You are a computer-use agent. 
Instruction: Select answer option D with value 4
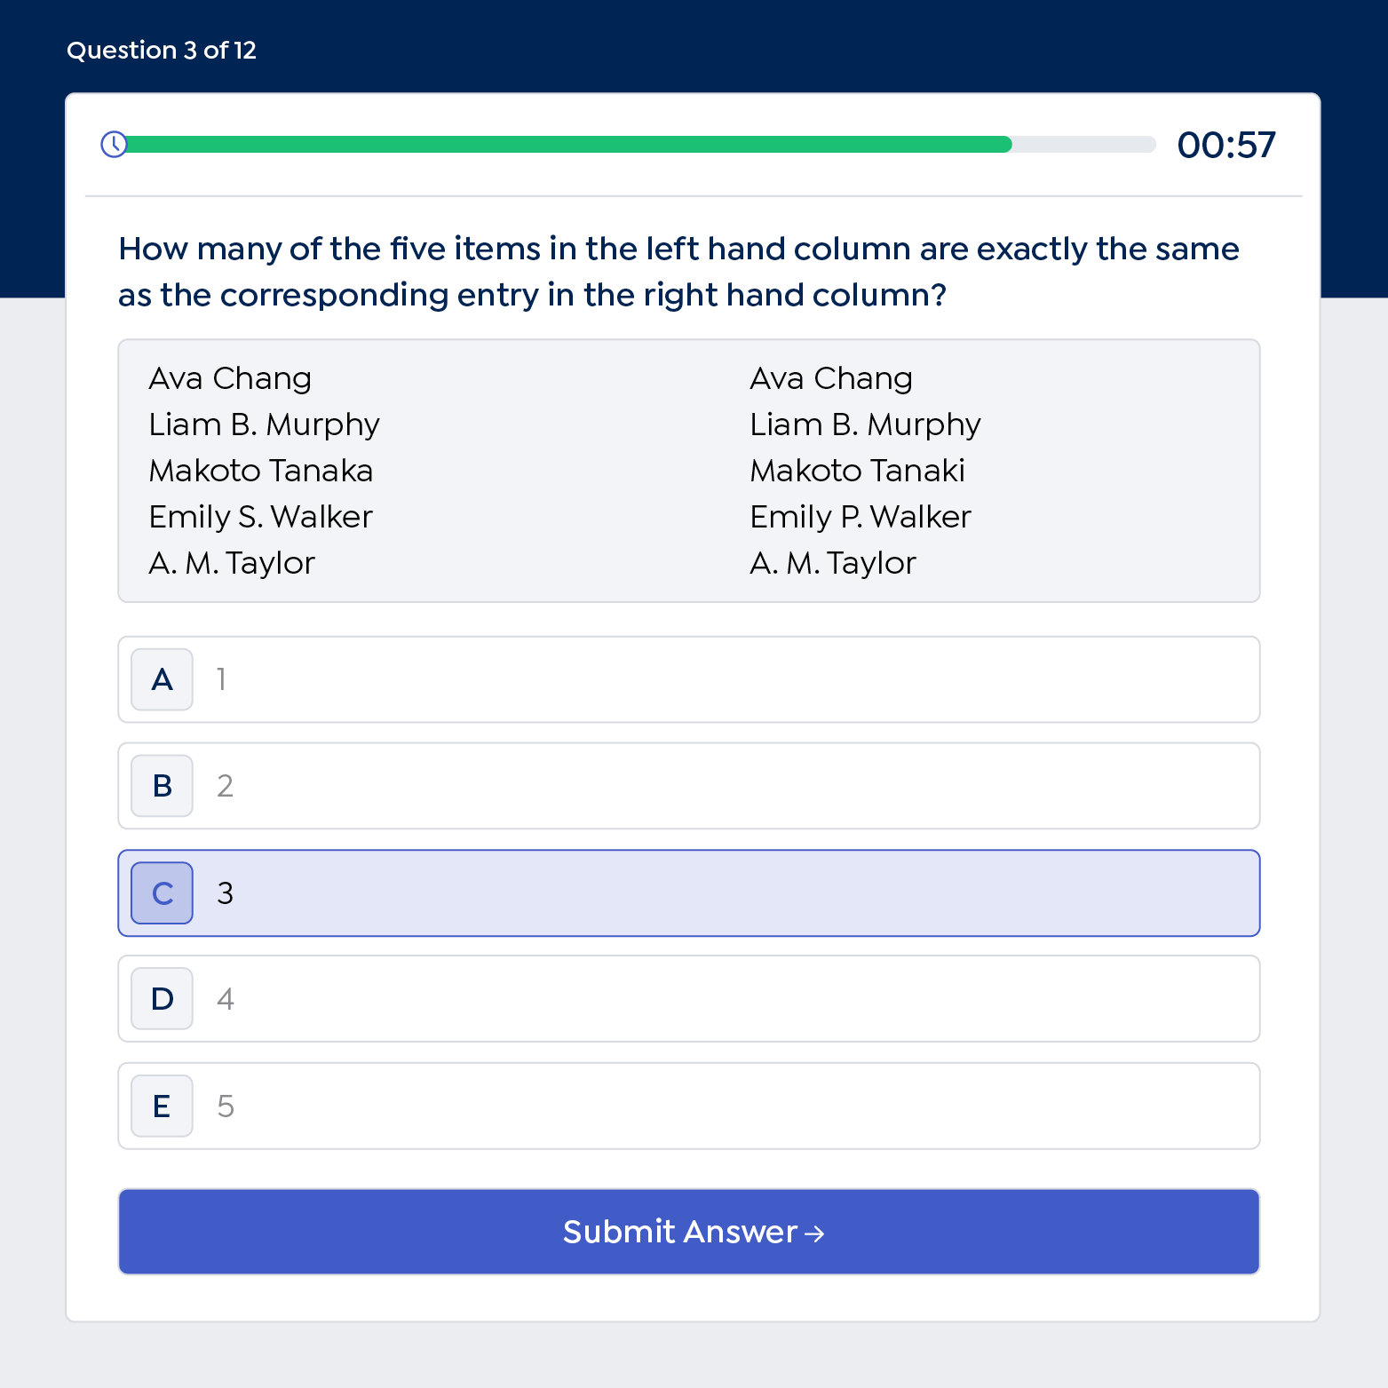pos(688,999)
